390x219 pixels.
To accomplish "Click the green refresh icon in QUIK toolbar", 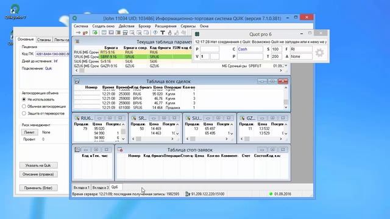I will (95, 32).
